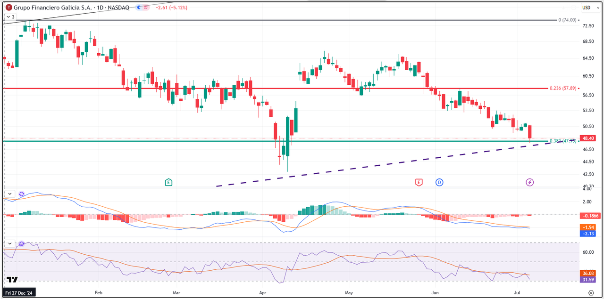Click the 0 (74.00) Fibonacci label

pyautogui.click(x=567, y=20)
